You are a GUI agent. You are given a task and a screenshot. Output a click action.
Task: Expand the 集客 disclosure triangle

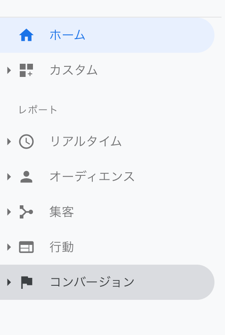[9, 212]
